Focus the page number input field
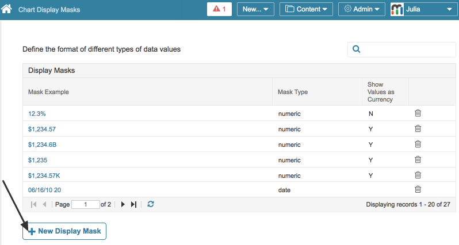Image resolution: width=459 pixels, height=245 pixels. pyautogui.click(x=85, y=204)
